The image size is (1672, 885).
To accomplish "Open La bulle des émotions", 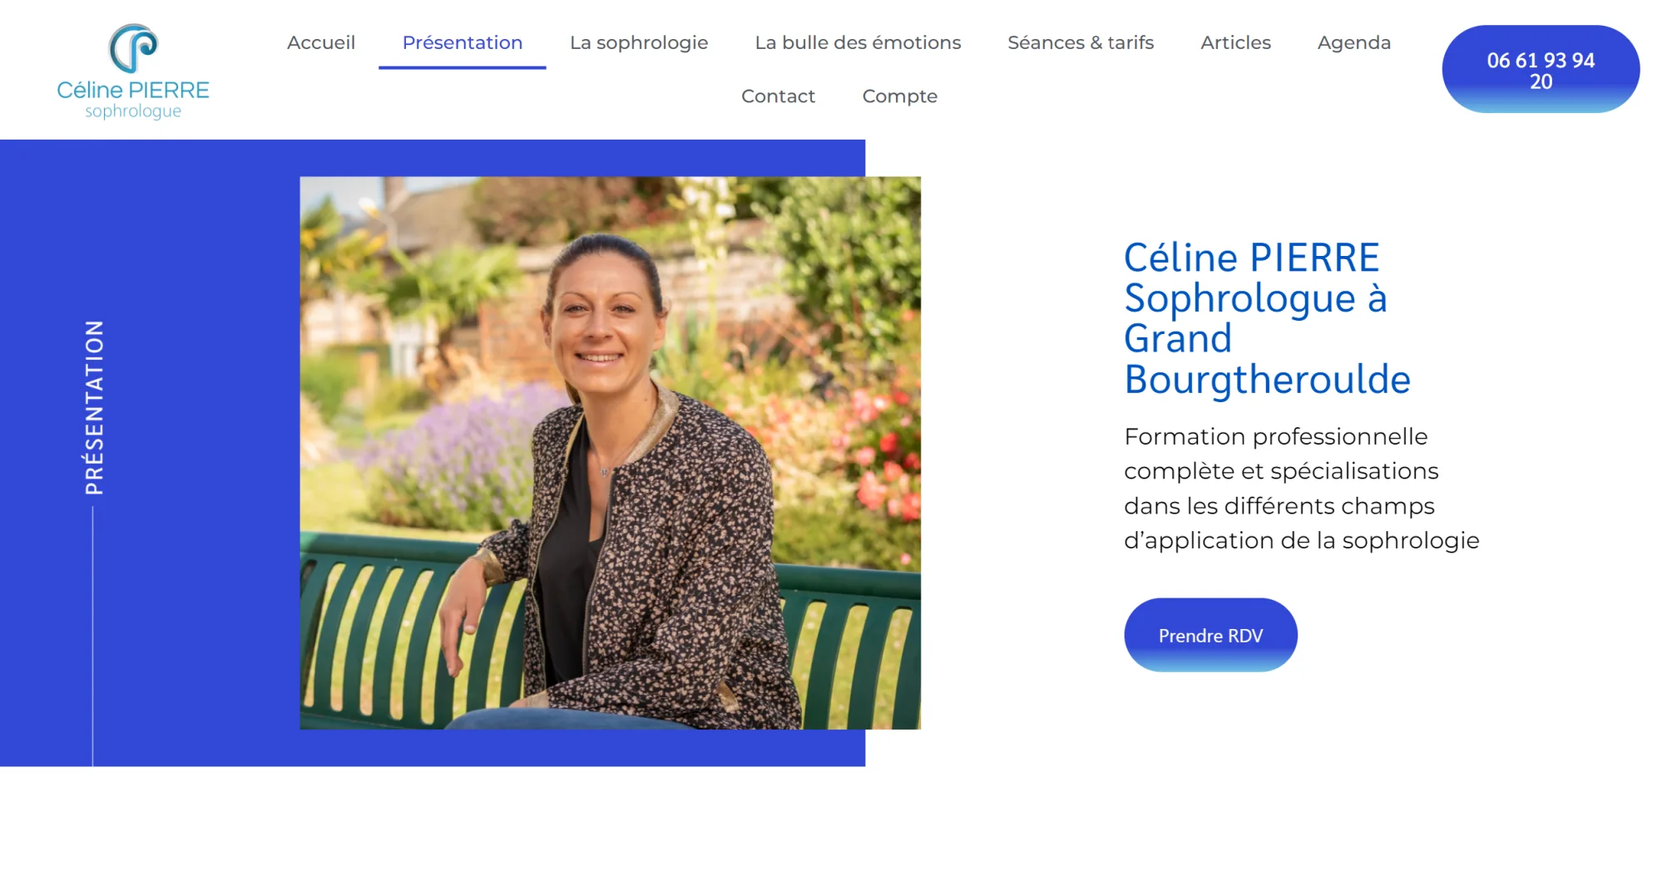I will (858, 42).
